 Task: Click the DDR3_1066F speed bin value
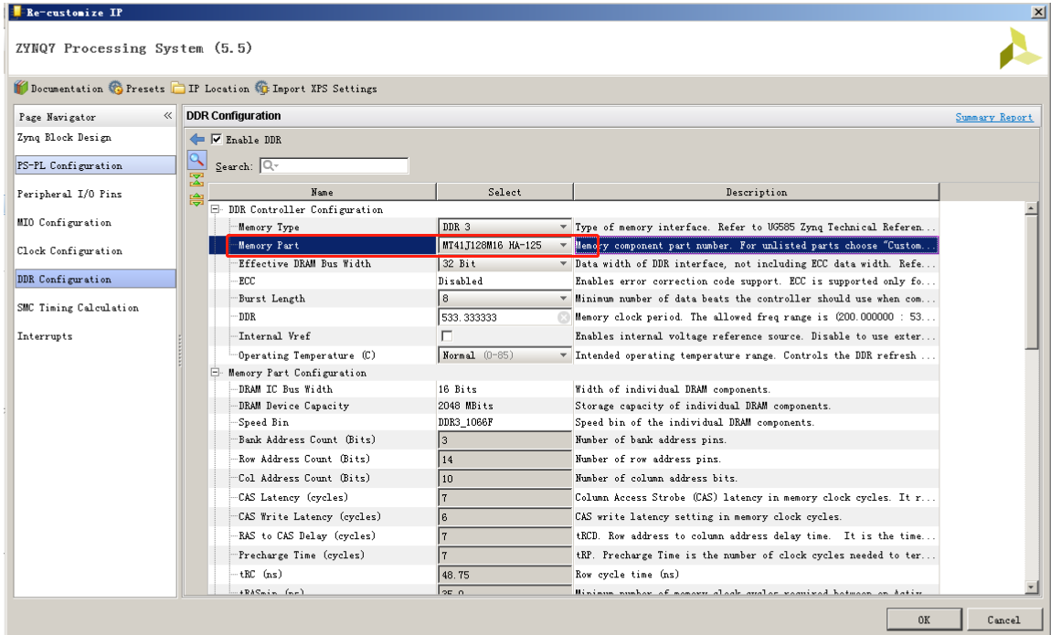click(466, 423)
